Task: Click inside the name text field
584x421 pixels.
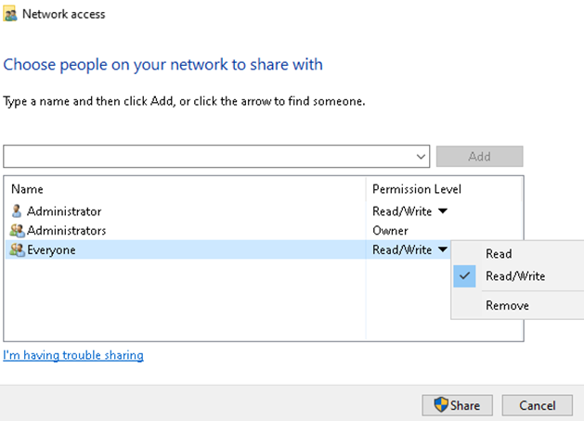Action: 209,157
